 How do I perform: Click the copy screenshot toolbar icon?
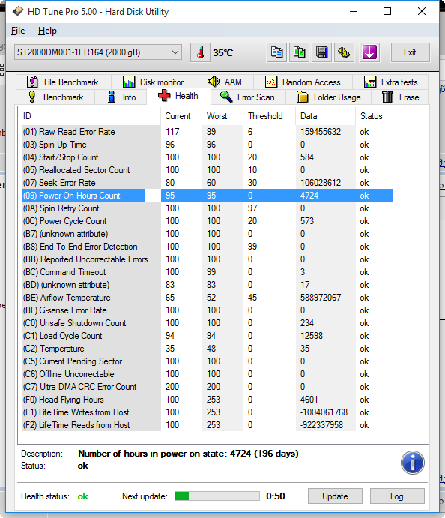299,52
